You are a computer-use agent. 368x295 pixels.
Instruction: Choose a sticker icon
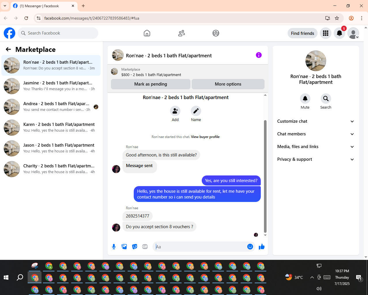[x=135, y=247]
